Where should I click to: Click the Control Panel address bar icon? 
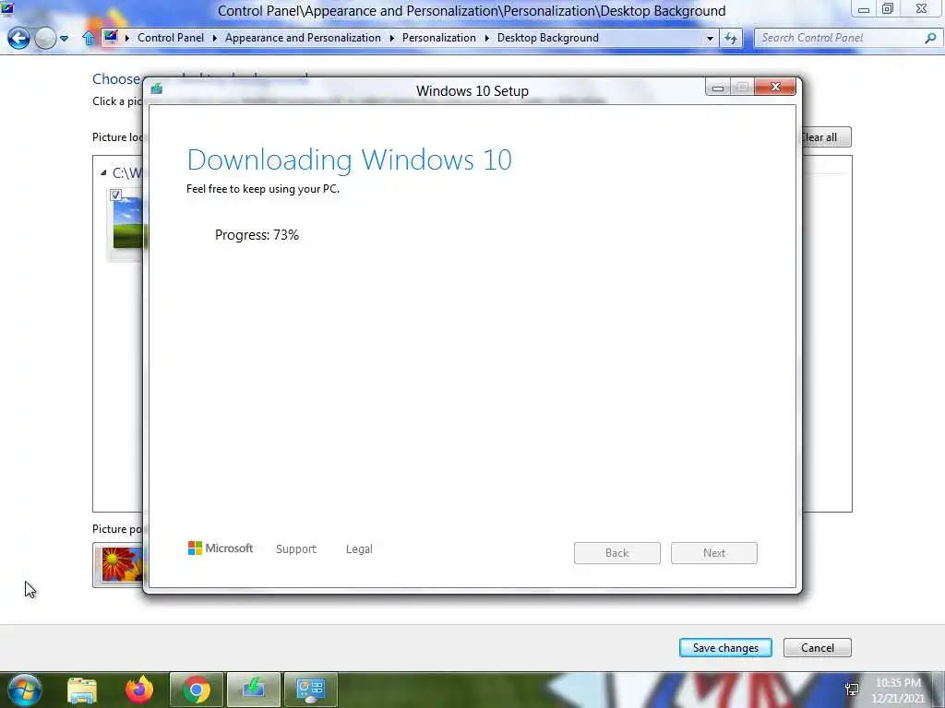click(111, 37)
